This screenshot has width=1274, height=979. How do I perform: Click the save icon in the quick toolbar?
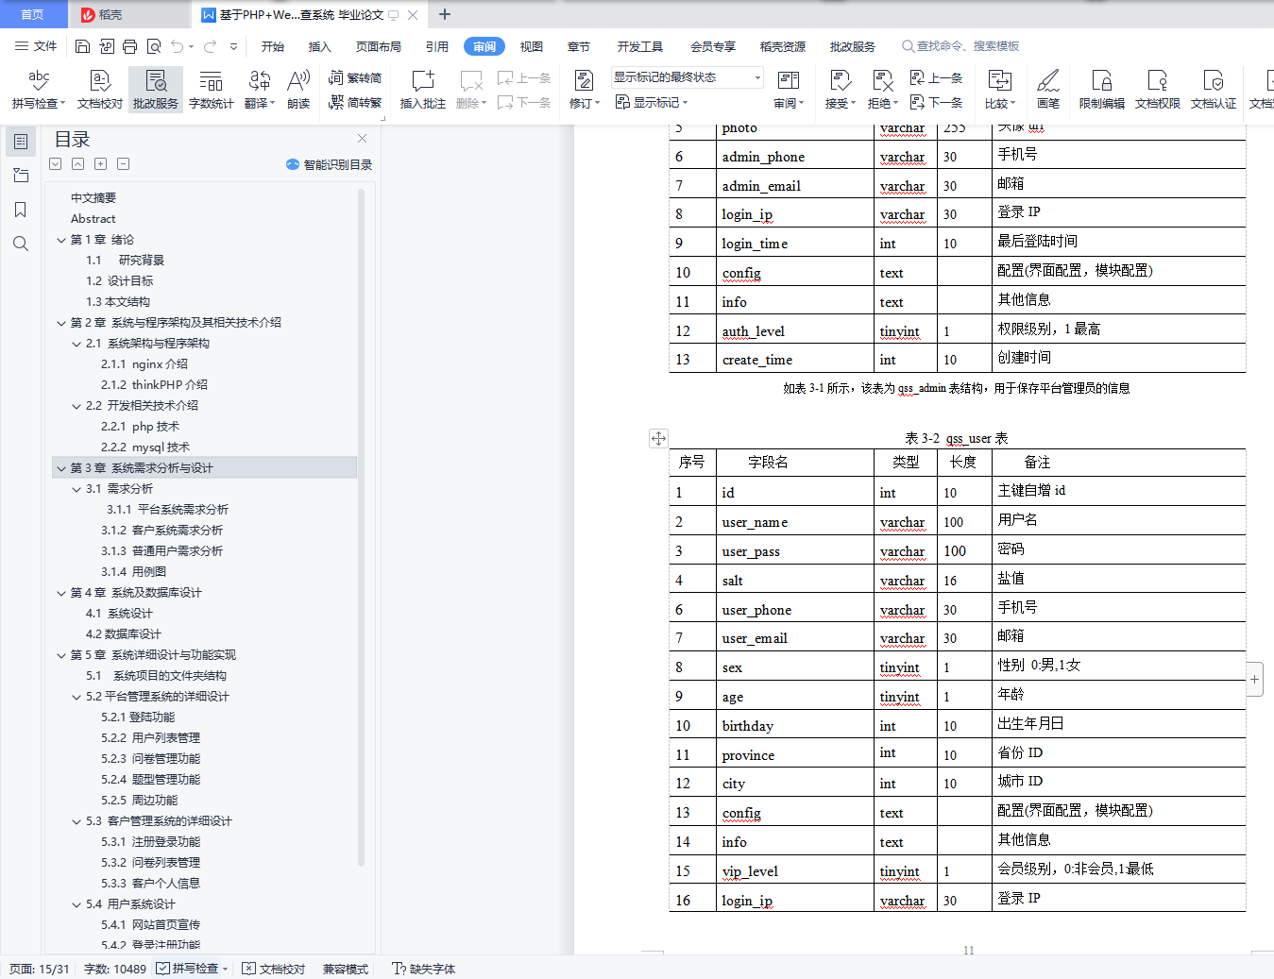click(82, 46)
